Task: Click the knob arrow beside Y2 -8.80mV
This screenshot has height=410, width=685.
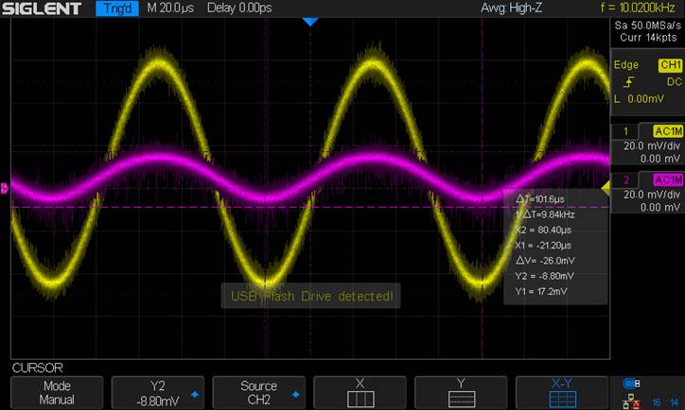Action: pyautogui.click(x=195, y=394)
